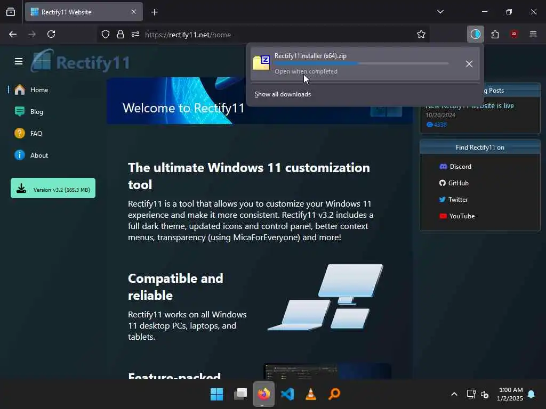The image size is (546, 409).
Task: Open Rectify11 YouTube link
Action: point(457,216)
